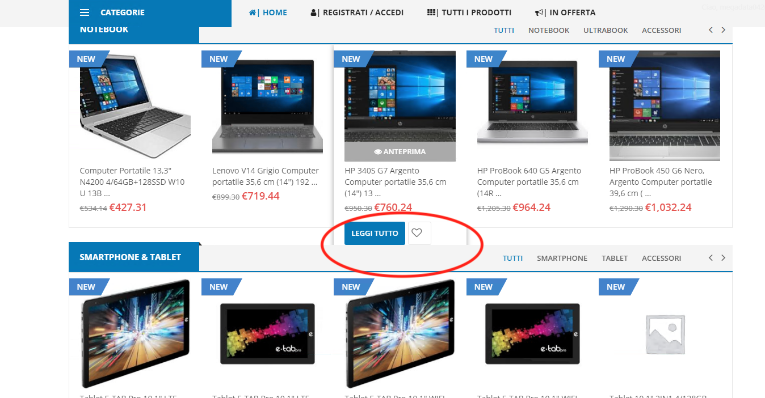Click the HP ProBook 450 G6 laptop image
This screenshot has height=398, width=765.
click(665, 106)
